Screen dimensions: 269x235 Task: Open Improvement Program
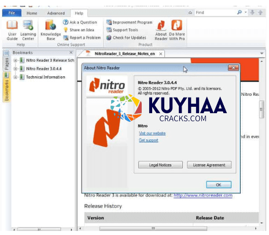130,23
